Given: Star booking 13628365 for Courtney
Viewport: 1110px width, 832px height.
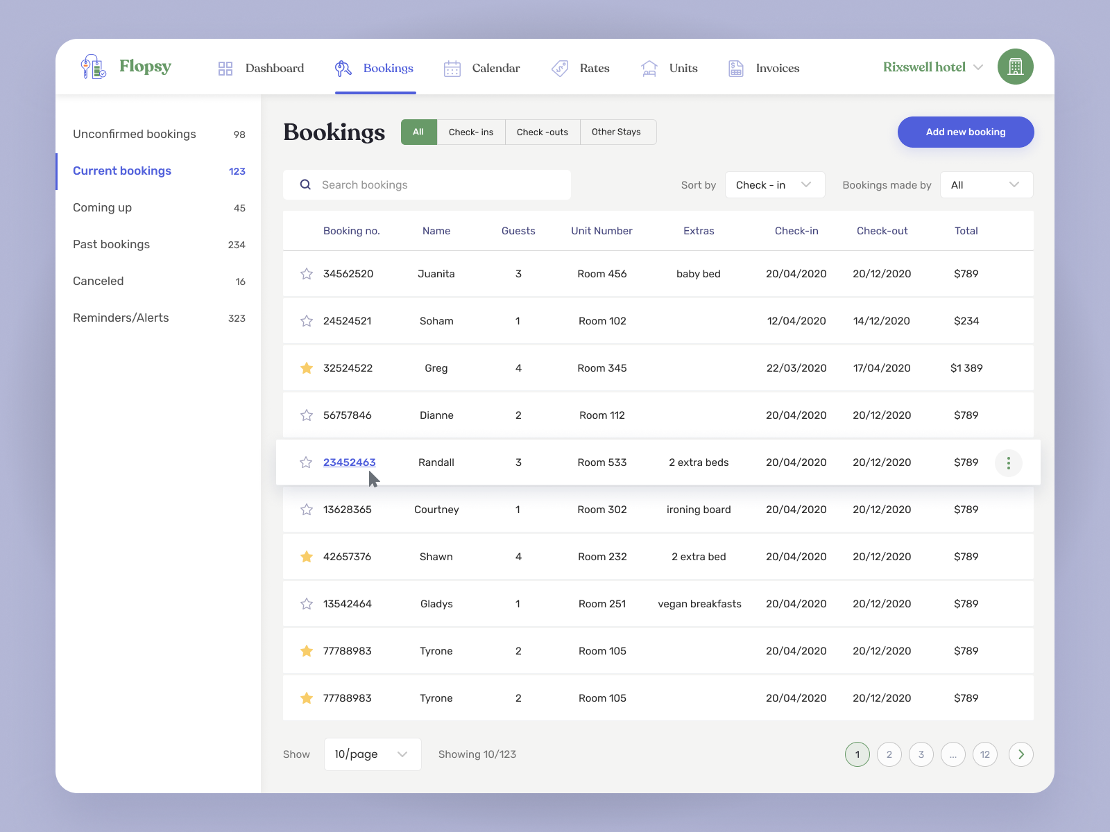Looking at the screenshot, I should [307, 510].
